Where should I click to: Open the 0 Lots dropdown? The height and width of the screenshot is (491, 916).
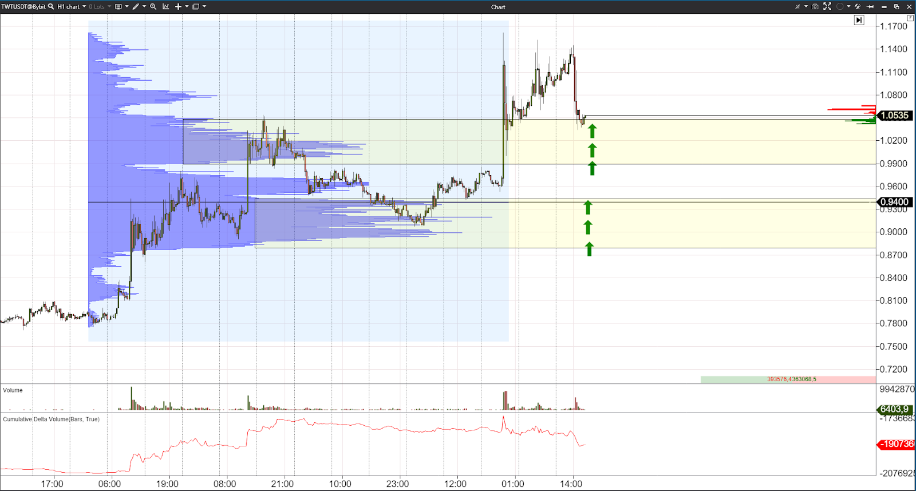[100, 7]
